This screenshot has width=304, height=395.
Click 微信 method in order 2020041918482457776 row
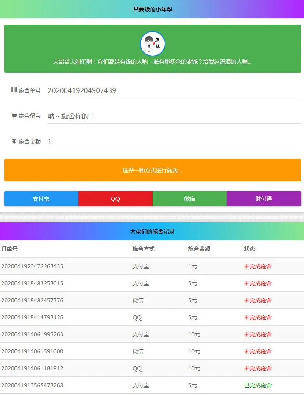pyautogui.click(x=138, y=300)
